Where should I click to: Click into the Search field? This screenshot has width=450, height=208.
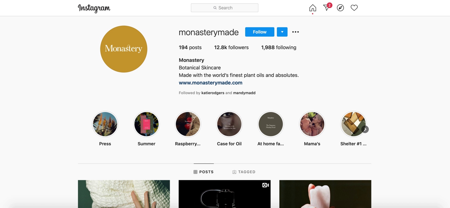(224, 8)
